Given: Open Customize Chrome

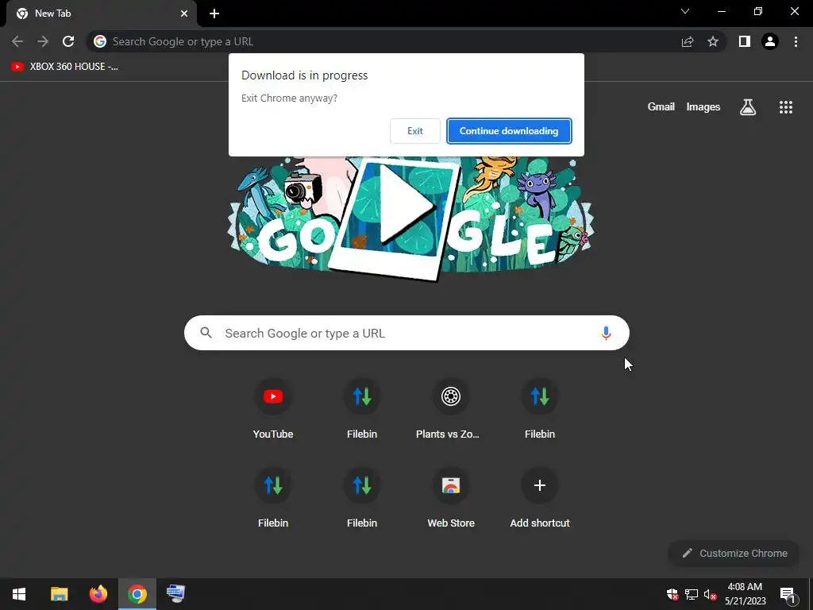Looking at the screenshot, I should (x=734, y=553).
